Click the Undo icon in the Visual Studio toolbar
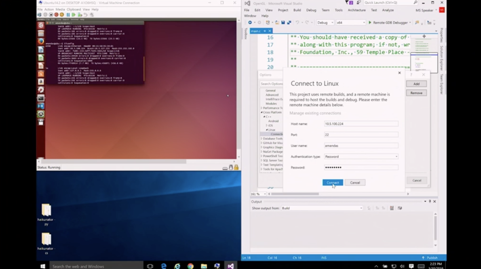This screenshot has width=481, height=269. 297,23
